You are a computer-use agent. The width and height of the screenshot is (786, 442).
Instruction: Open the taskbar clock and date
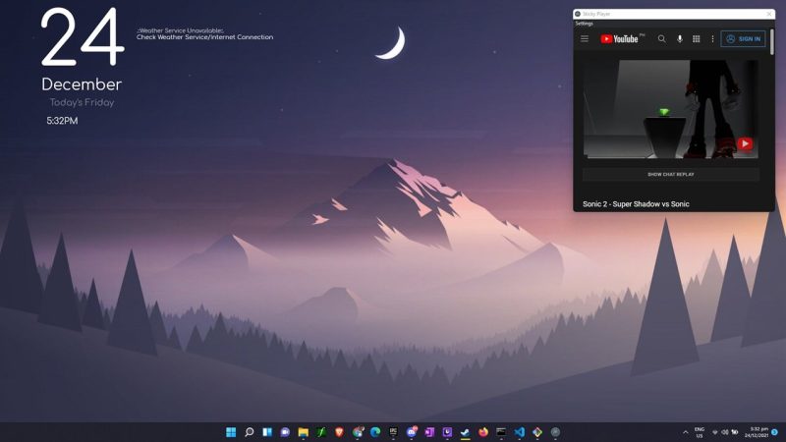click(757, 432)
